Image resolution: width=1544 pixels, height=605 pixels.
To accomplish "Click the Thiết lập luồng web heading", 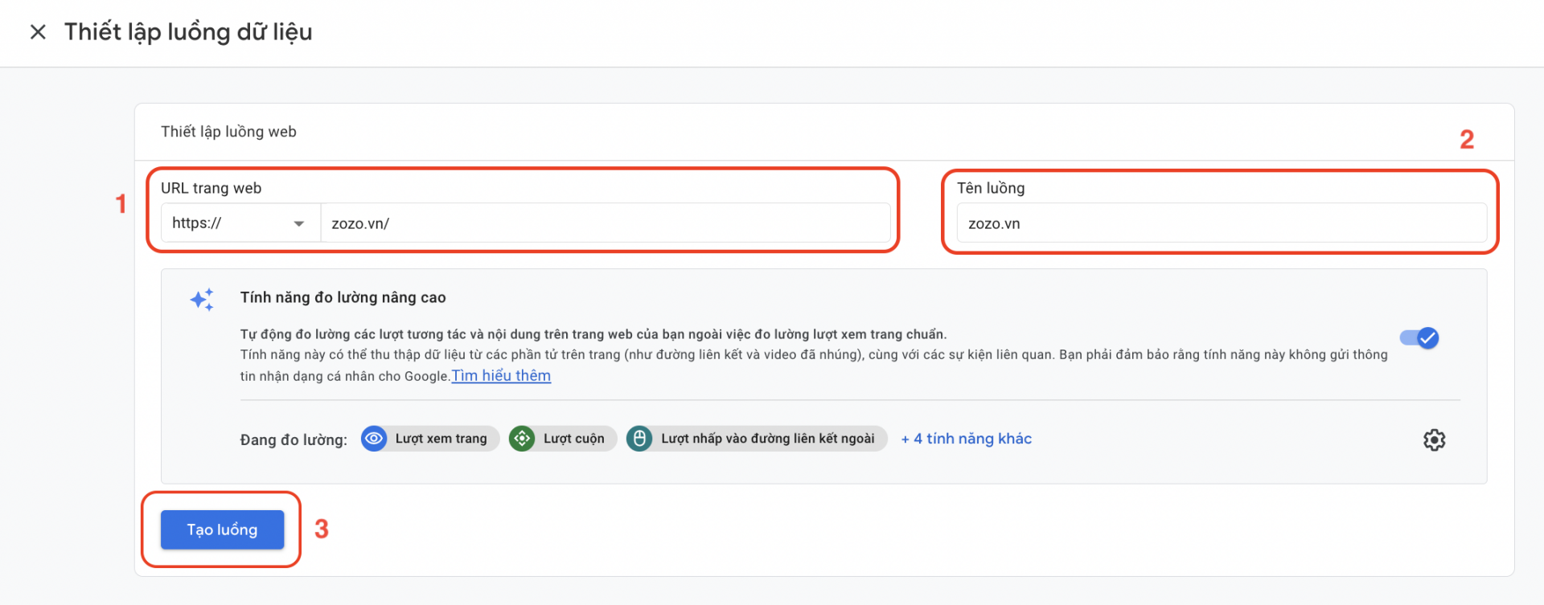I will coord(228,132).
